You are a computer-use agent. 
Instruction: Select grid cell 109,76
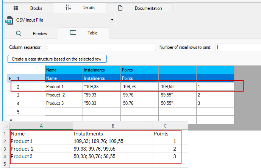click(x=139, y=87)
